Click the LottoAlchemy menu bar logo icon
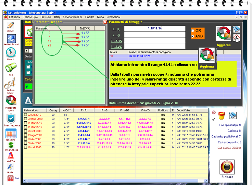 coord(6,17)
